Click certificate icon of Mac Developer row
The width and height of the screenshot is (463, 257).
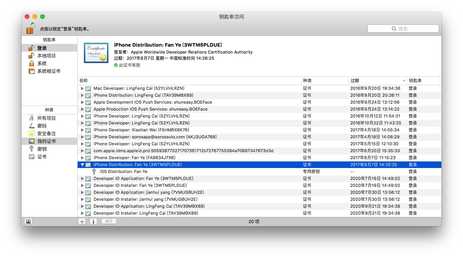click(x=88, y=88)
